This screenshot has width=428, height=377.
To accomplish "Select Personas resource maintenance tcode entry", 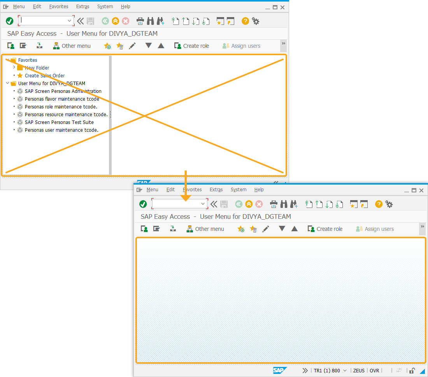I will (x=66, y=115).
